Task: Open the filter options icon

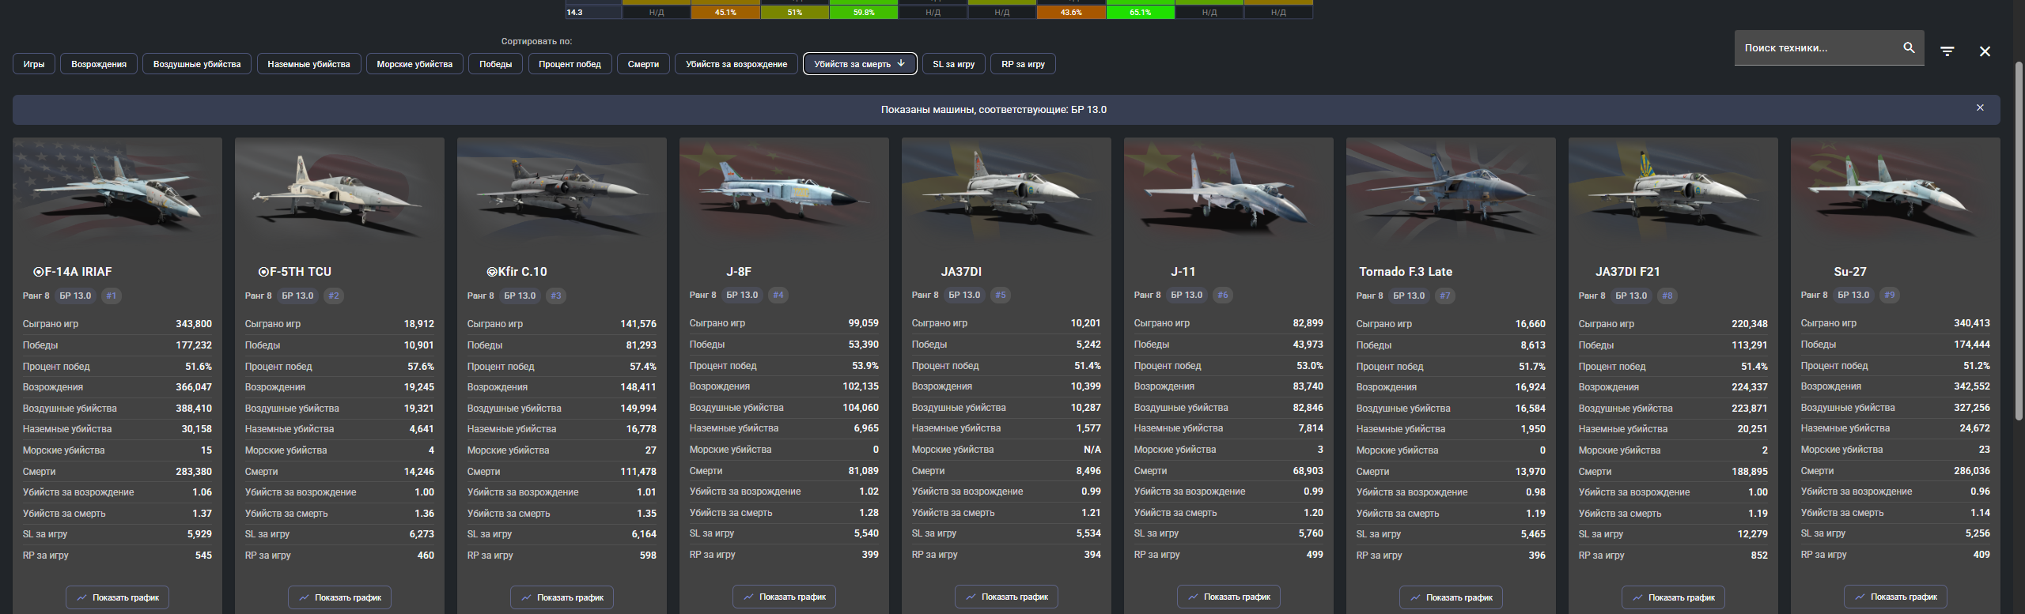Action: [x=1947, y=51]
